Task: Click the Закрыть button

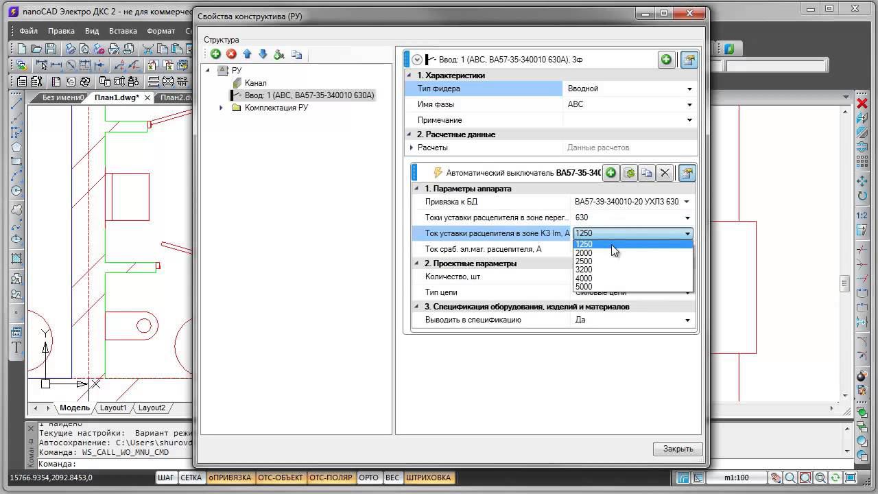Action: pos(678,449)
